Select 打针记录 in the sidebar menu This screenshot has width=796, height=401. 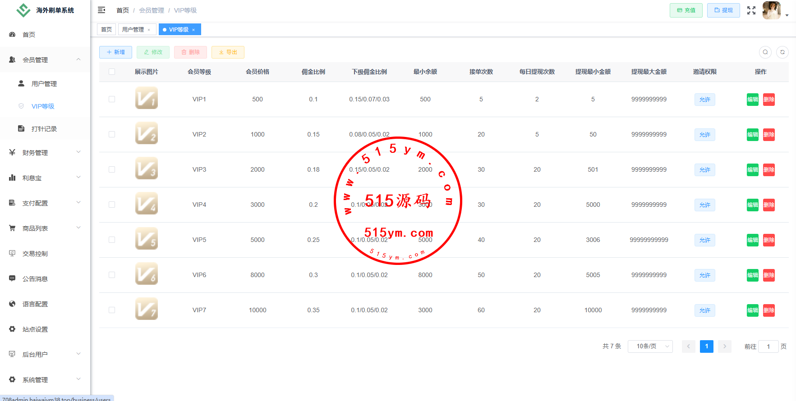44,129
